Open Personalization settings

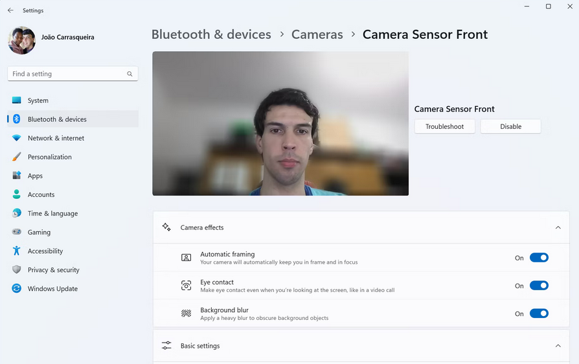click(x=73, y=157)
